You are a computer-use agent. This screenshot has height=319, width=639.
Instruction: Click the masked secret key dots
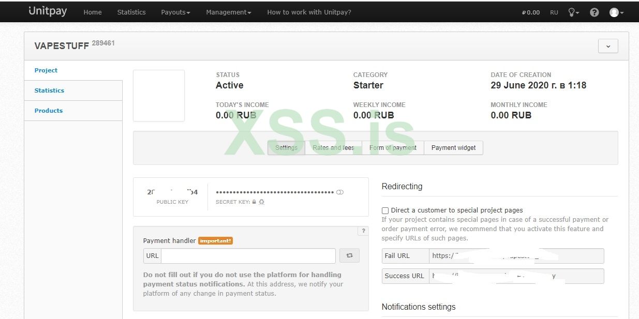[275, 192]
